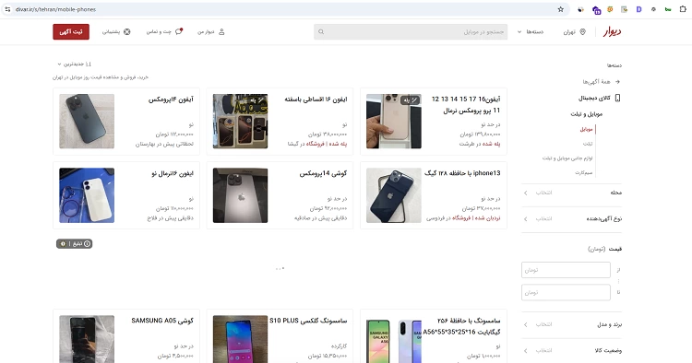
Task: Open ad آیفون ۱۴پرومکس
Action: [x=126, y=121]
